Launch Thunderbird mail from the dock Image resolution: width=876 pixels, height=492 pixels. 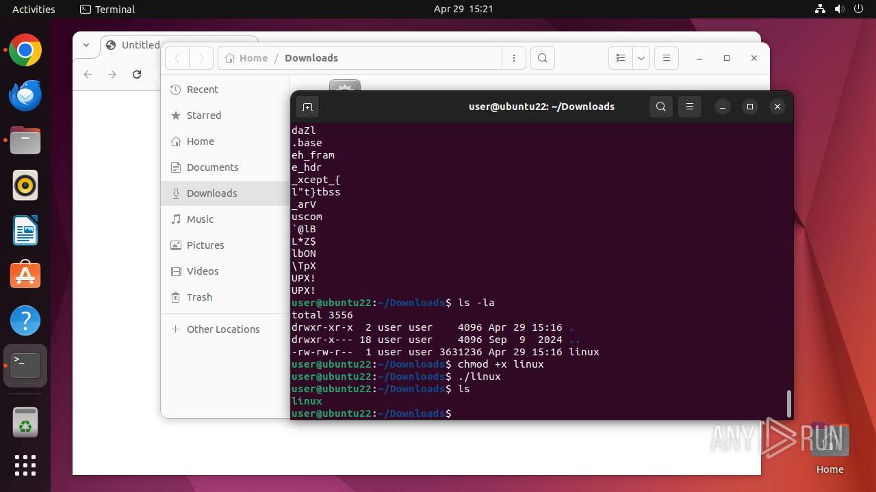pos(25,96)
